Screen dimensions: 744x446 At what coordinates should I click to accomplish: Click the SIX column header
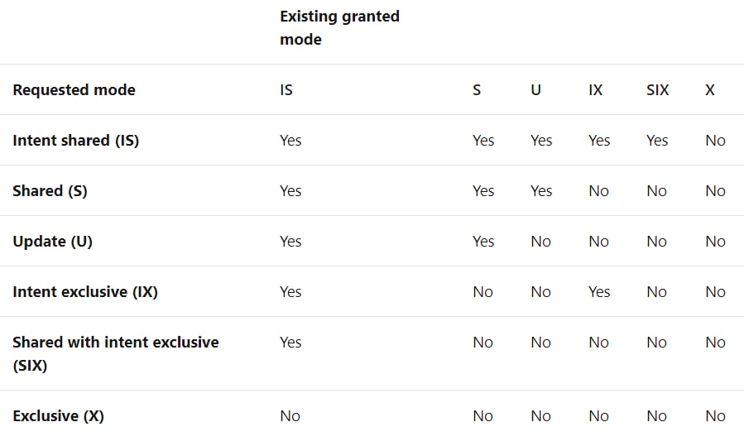pyautogui.click(x=658, y=89)
